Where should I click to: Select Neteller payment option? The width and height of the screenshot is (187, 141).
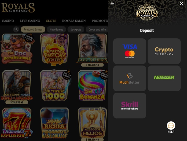[x=164, y=78]
